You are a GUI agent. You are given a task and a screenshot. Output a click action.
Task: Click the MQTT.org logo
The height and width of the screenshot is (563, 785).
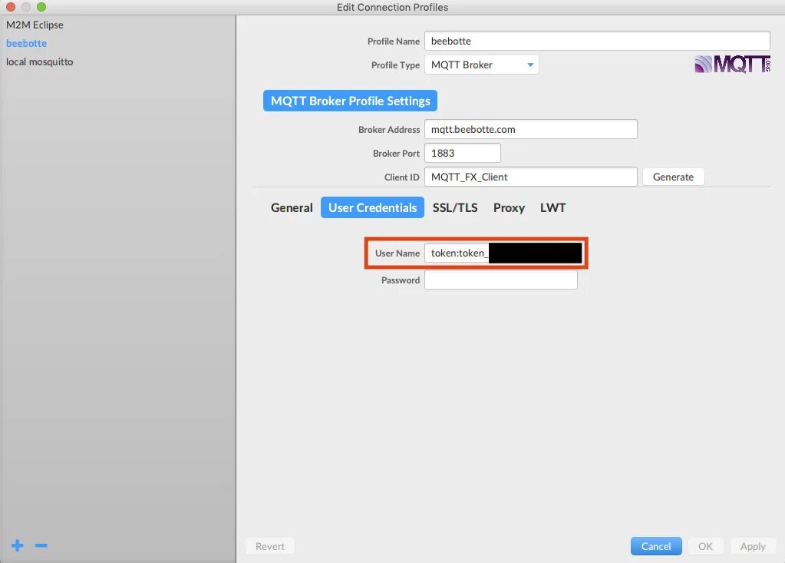tap(732, 65)
